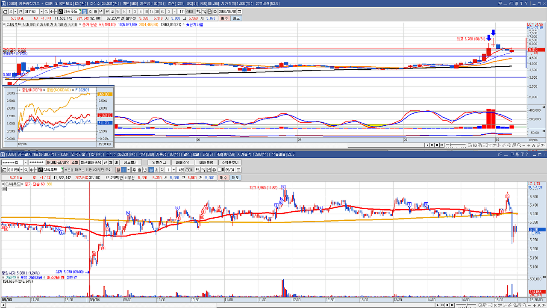Select 10-minute interval button in the top chart

pos(146,12)
